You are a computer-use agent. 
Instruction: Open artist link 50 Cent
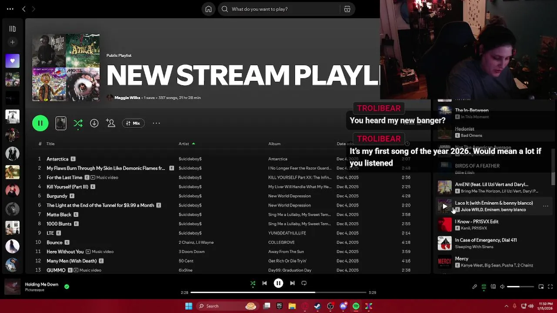point(186,261)
